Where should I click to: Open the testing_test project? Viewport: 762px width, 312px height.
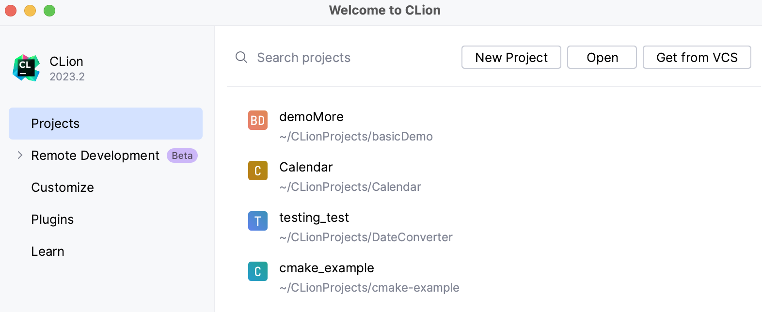click(x=314, y=218)
